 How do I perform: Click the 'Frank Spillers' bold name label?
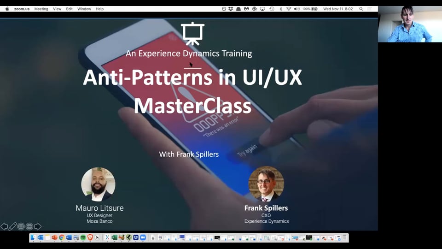click(x=266, y=208)
